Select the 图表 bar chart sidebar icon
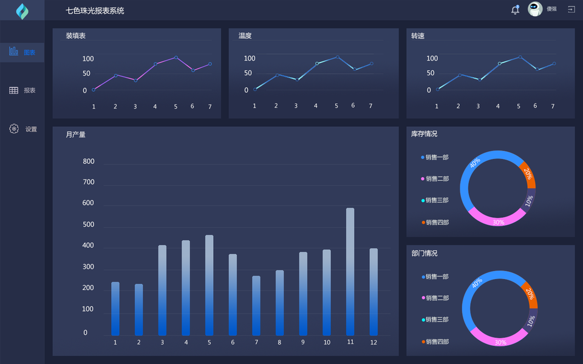This screenshot has height=364, width=583. point(14,51)
